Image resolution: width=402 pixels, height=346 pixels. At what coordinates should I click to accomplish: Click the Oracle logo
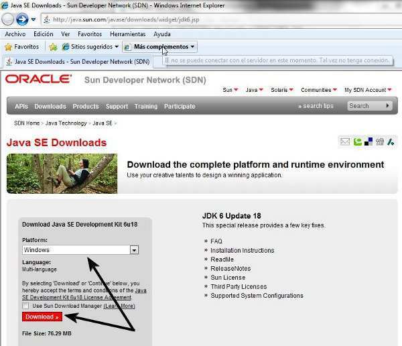[x=38, y=79]
